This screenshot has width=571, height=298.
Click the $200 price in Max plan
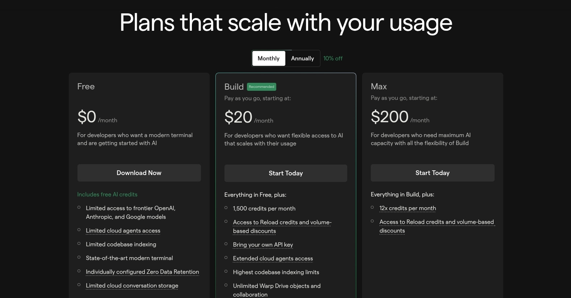point(390,117)
